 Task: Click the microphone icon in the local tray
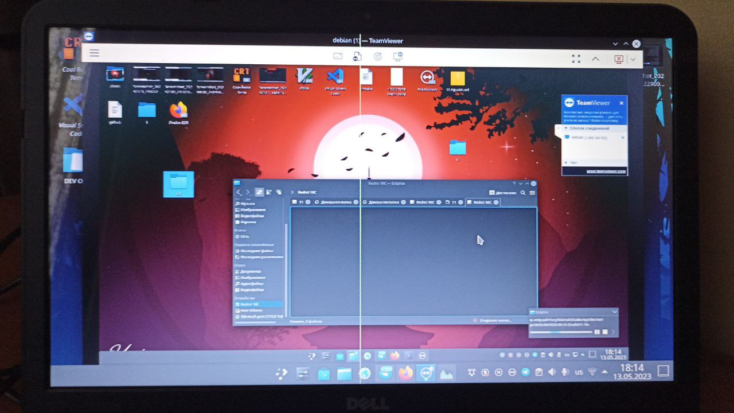[564, 372]
